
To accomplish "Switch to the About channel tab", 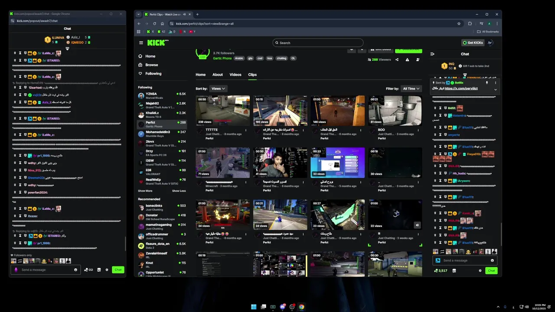I will coord(218,75).
